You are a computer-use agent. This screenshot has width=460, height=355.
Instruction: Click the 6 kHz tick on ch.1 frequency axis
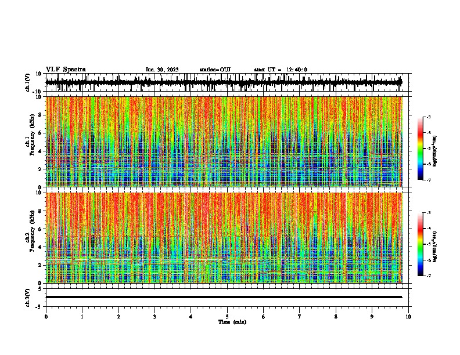[x=40, y=133]
